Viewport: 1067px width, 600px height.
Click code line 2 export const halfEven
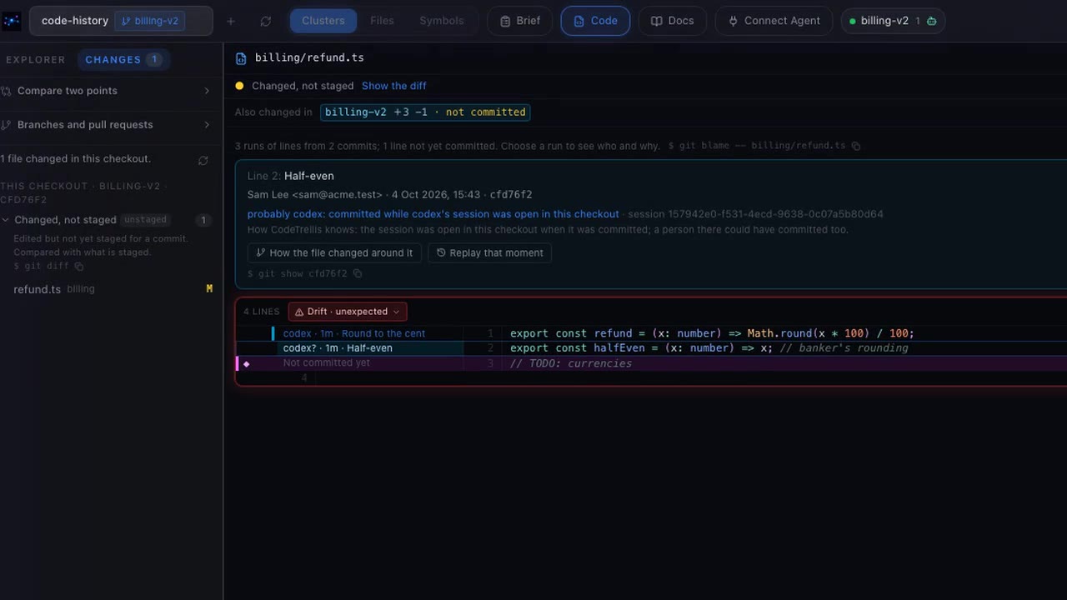pos(709,348)
